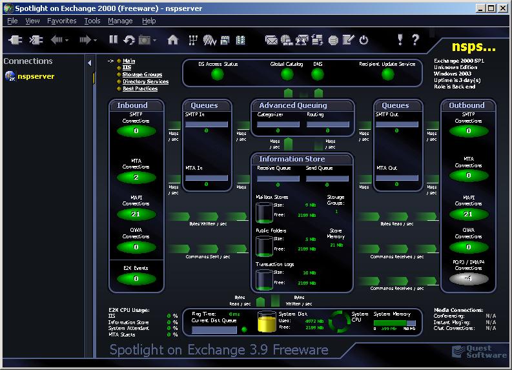The width and height of the screenshot is (512, 370).
Task: Click Outbound OWA Connections value button
Action: [469, 247]
